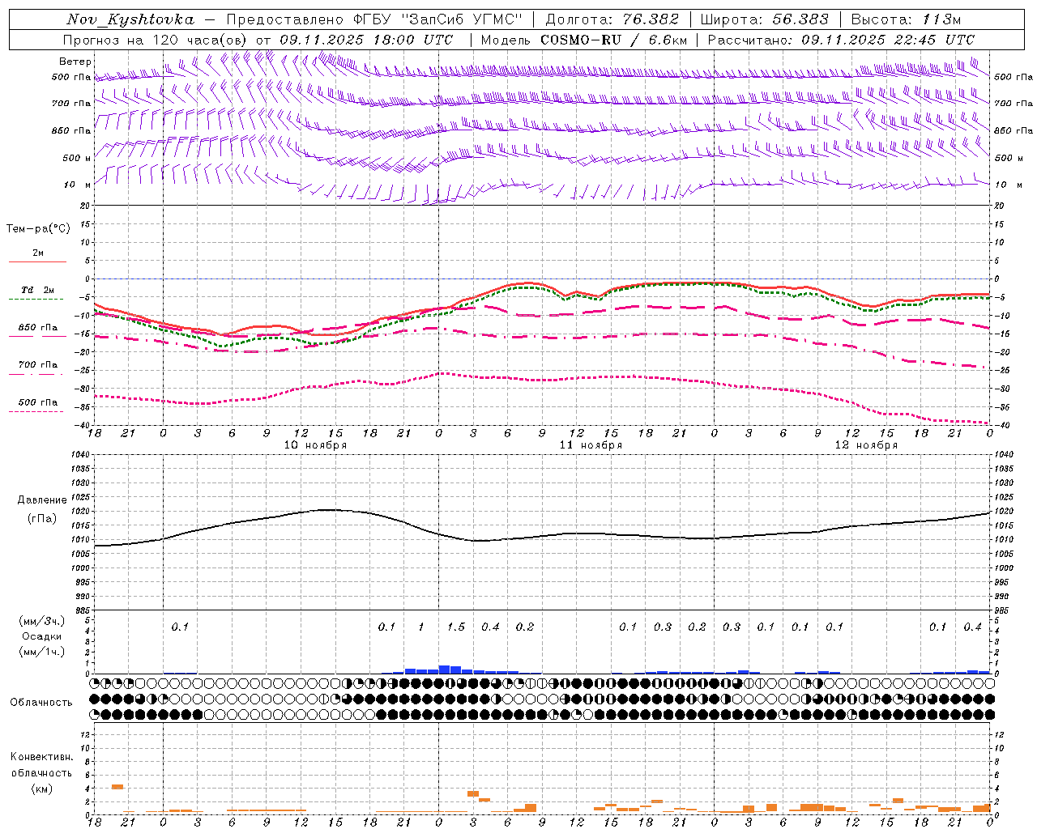This screenshot has width=1037, height=829.
Task: Click the latitude value Широта: 56.383
Action: pyautogui.click(x=764, y=19)
